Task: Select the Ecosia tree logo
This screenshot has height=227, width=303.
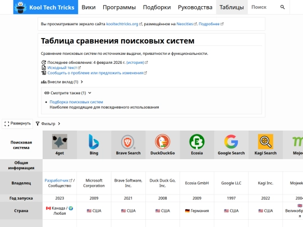Action: pyautogui.click(x=197, y=141)
